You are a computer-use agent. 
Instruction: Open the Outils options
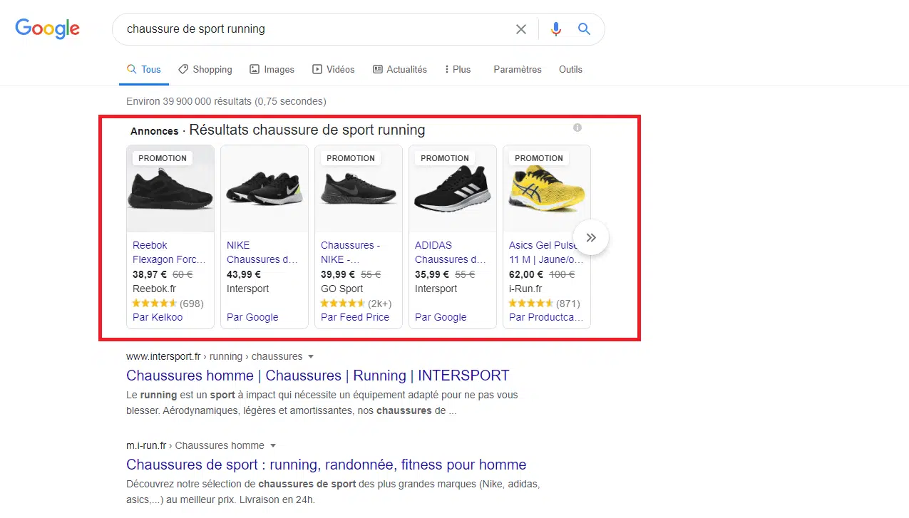(570, 69)
